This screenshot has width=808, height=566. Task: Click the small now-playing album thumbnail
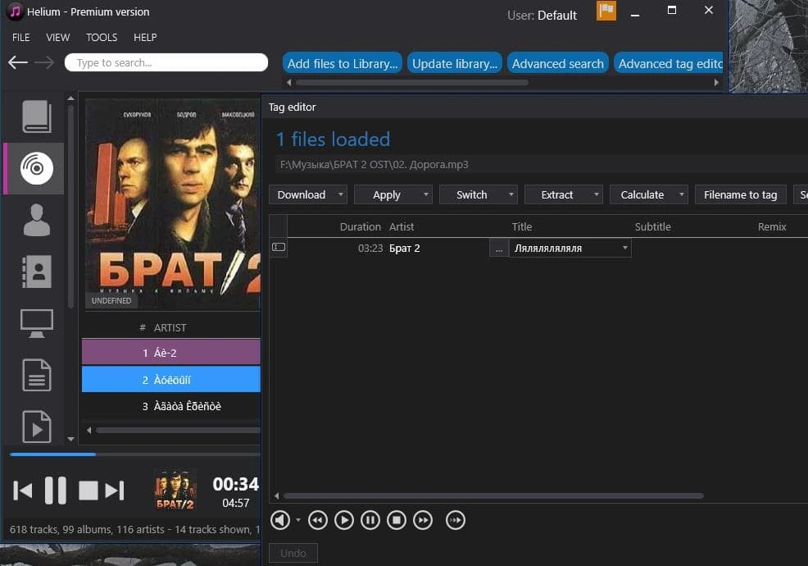click(175, 491)
